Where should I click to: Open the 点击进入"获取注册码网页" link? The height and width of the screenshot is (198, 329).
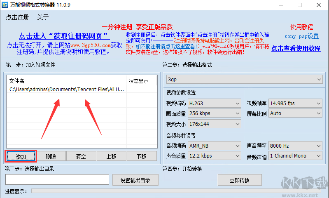pyautogui.click(x=64, y=36)
